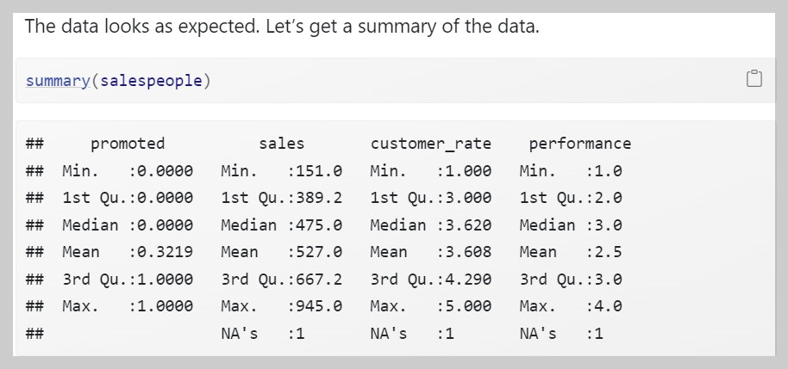788x369 pixels.
Task: Click the NA's count under customer_rate
Action: click(445, 334)
